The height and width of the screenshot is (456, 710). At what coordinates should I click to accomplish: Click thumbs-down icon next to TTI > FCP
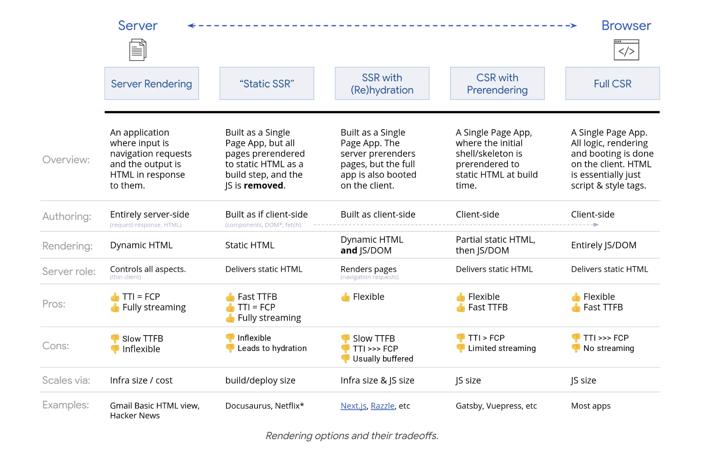tap(461, 338)
